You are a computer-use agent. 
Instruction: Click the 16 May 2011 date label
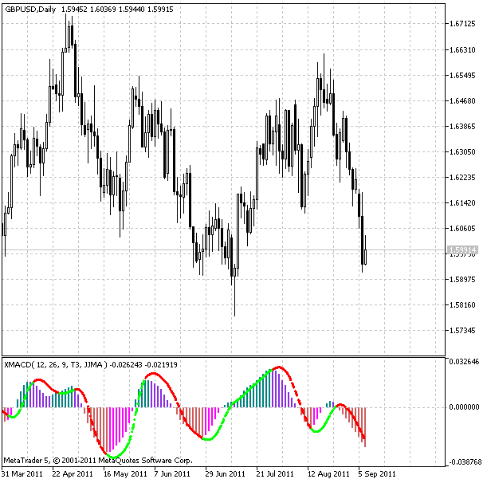tap(125, 473)
